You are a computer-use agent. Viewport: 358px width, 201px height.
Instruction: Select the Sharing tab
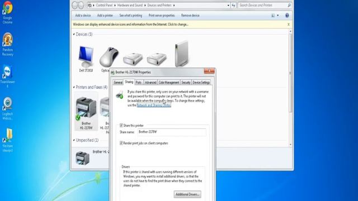pyautogui.click(x=129, y=82)
